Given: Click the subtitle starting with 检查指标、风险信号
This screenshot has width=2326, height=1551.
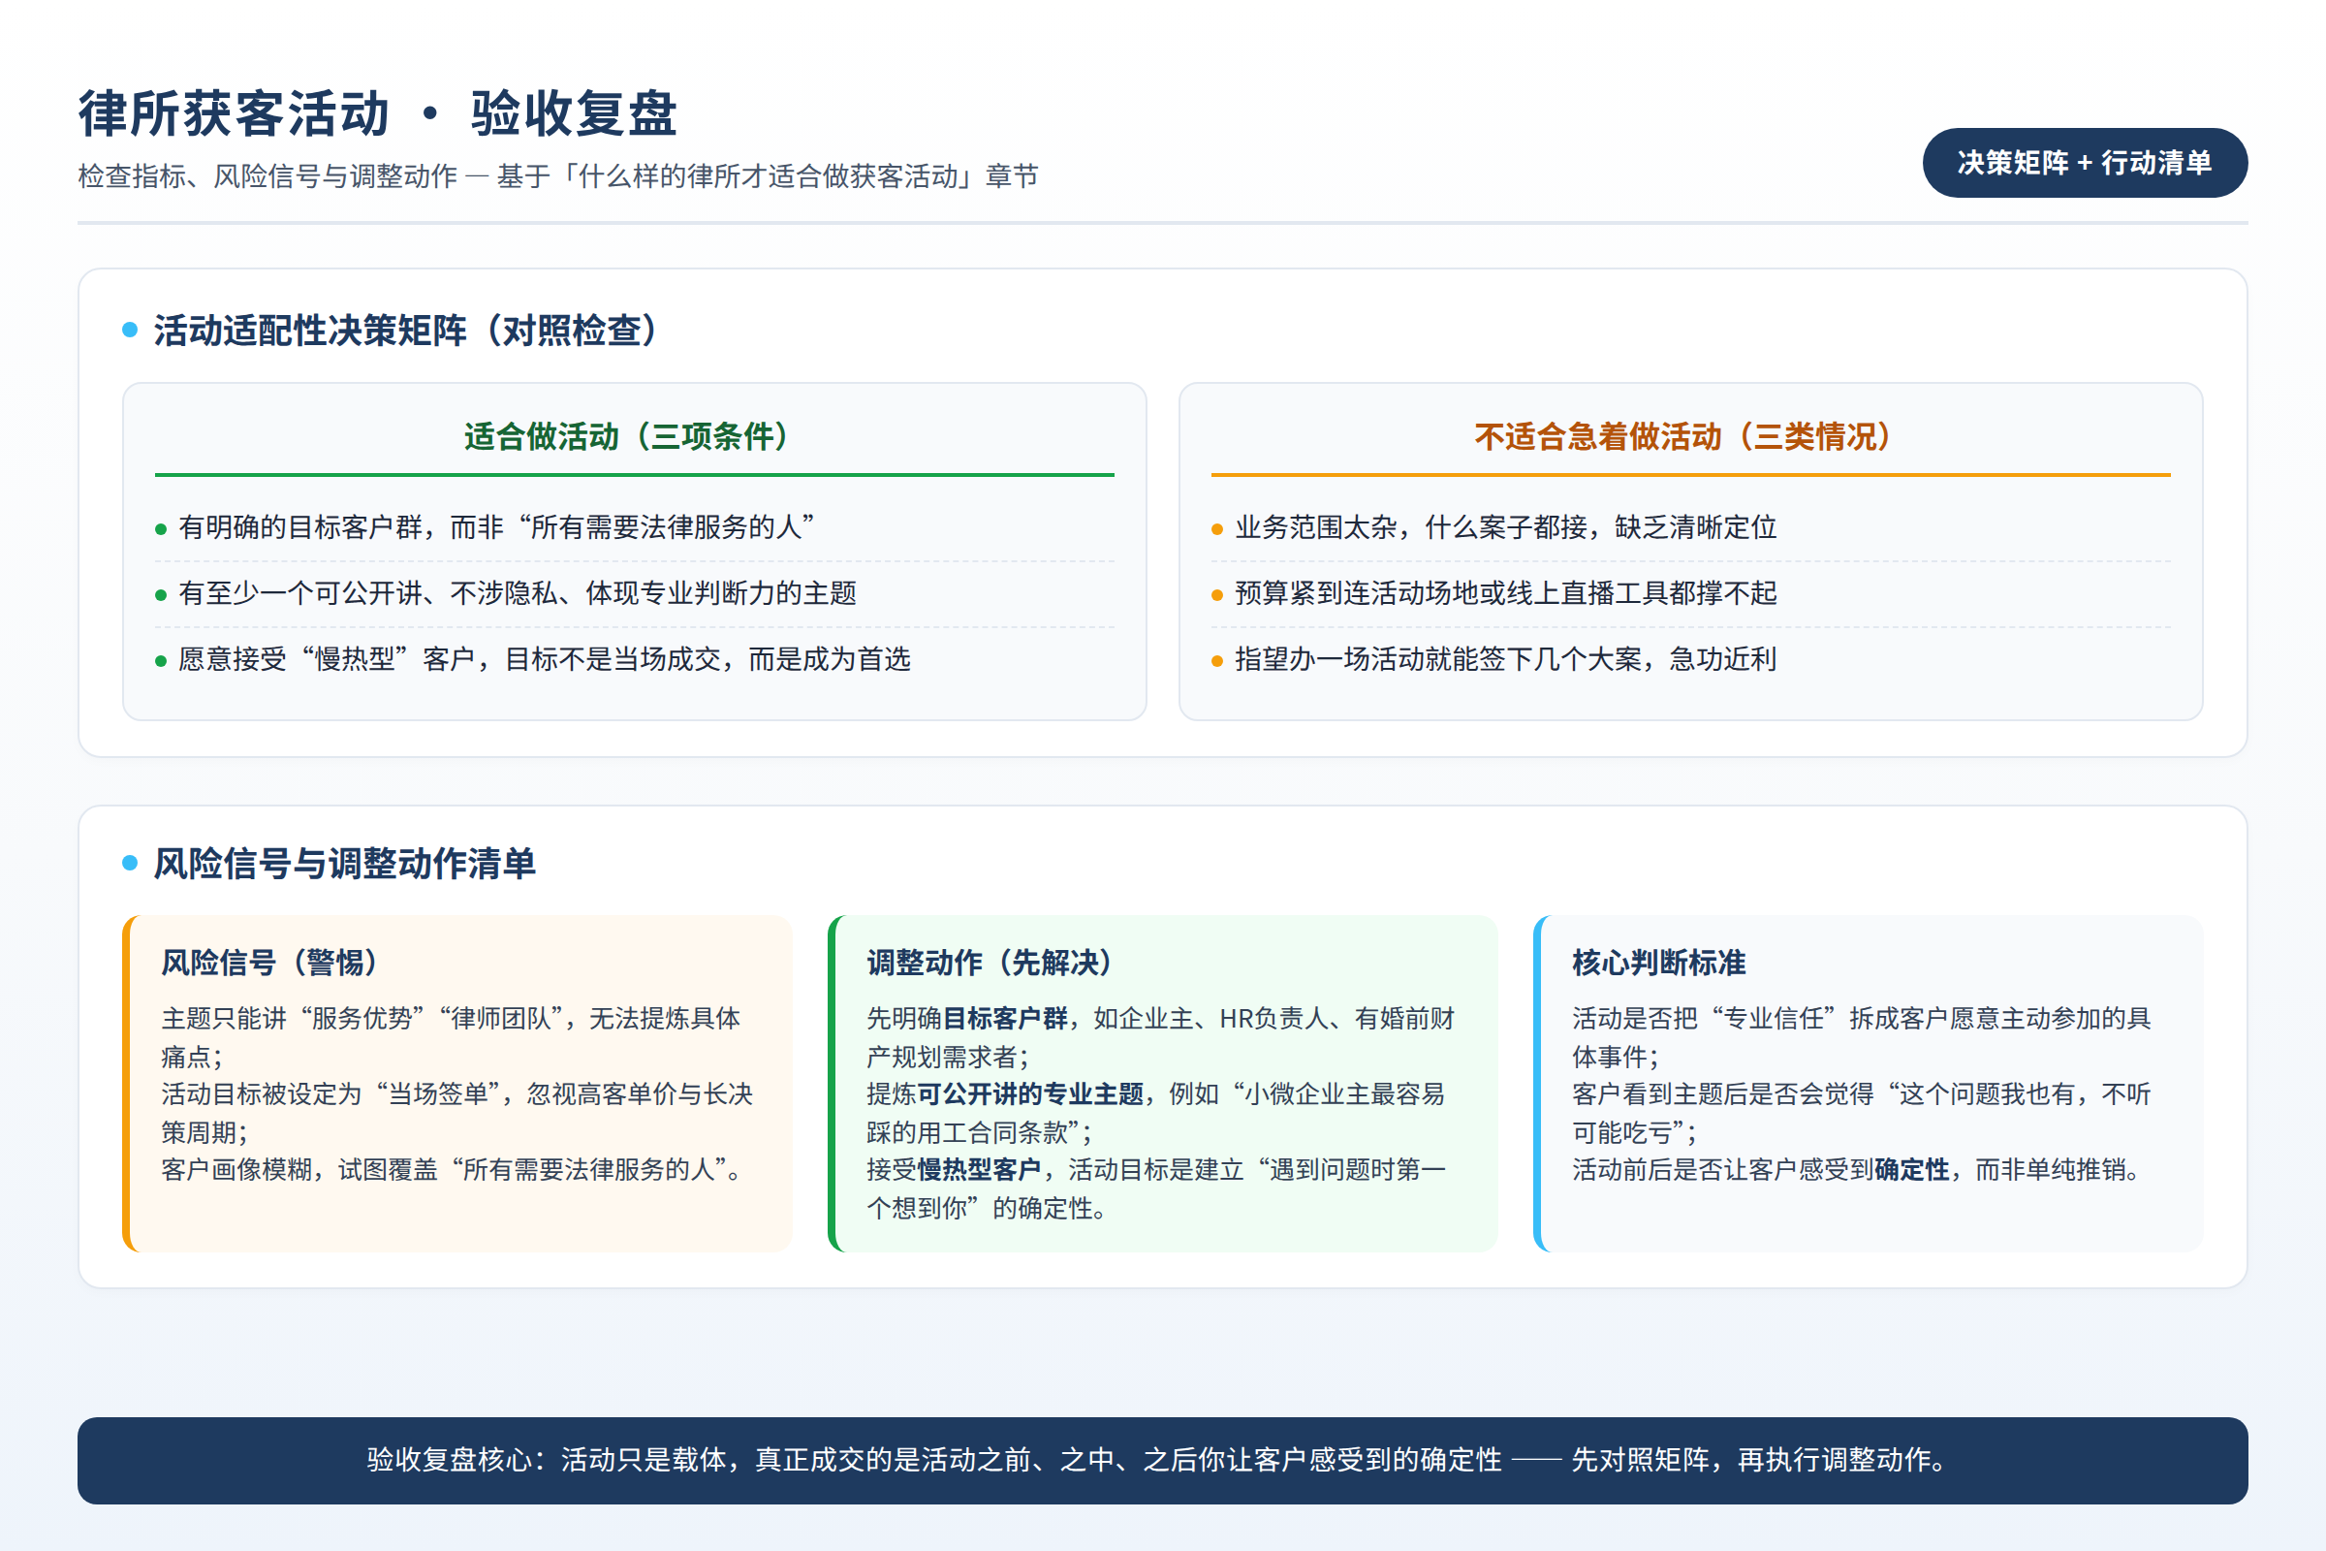Looking at the screenshot, I should pyautogui.click(x=558, y=176).
